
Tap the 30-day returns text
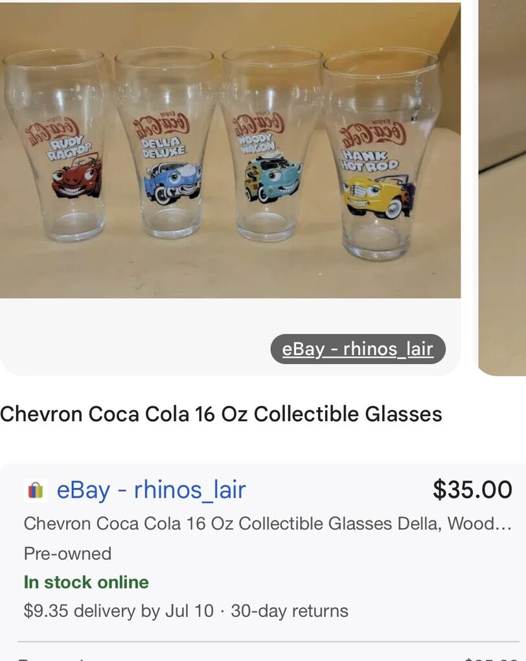coord(290,610)
